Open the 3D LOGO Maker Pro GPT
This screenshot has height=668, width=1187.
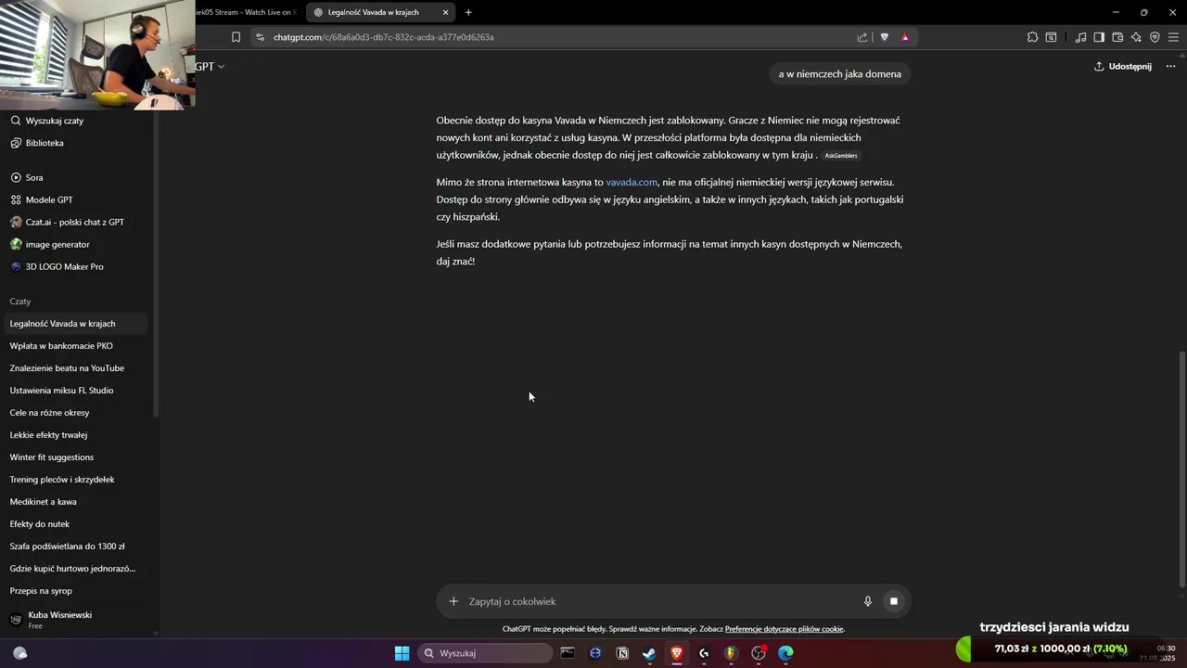coord(65,266)
